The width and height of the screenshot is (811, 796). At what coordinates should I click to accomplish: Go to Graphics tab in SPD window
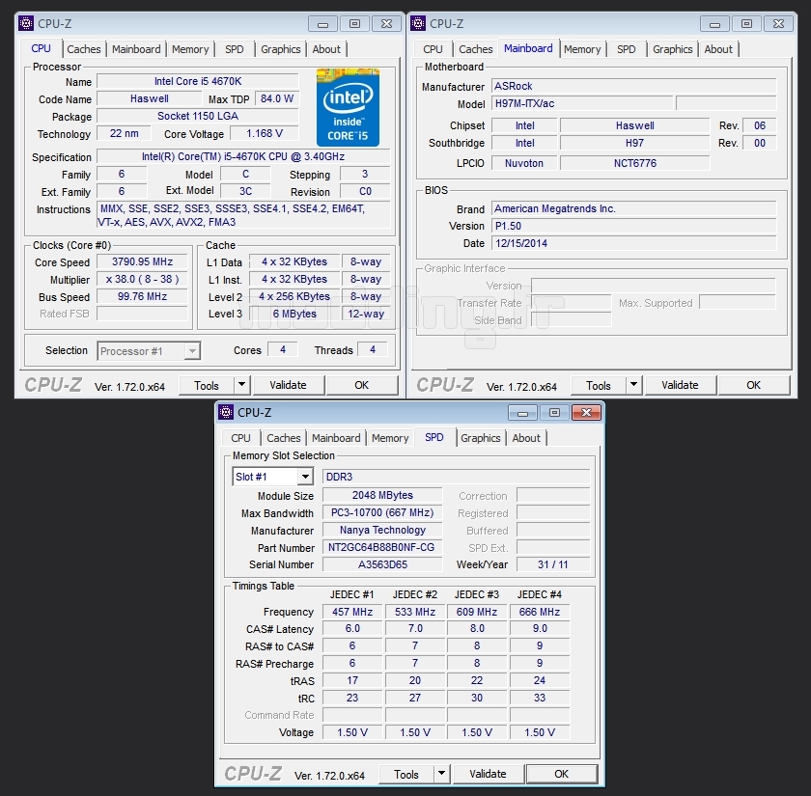(x=481, y=438)
